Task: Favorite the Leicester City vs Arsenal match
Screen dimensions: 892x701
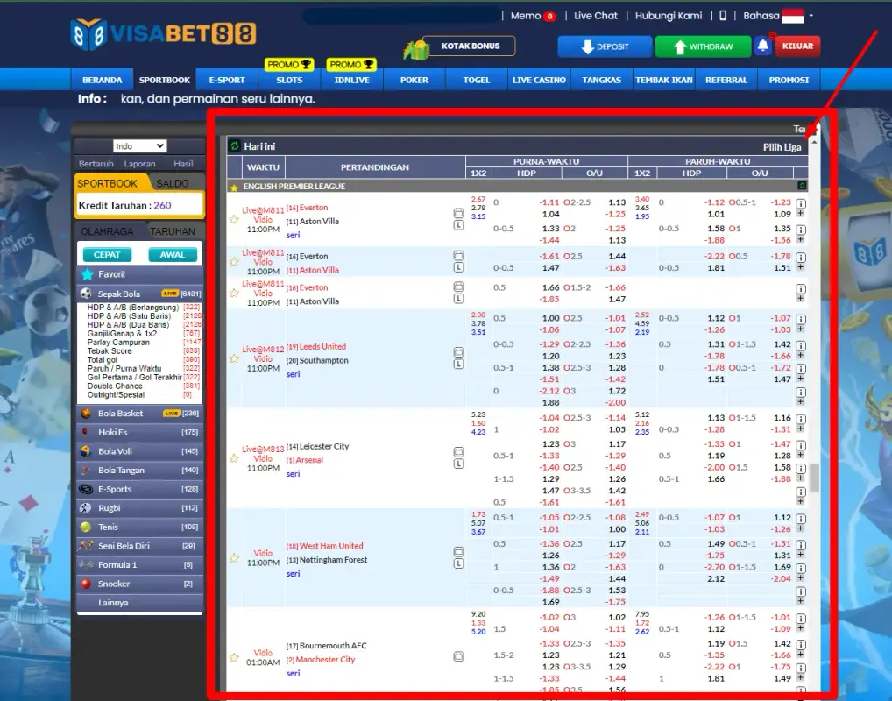Action: (234, 458)
